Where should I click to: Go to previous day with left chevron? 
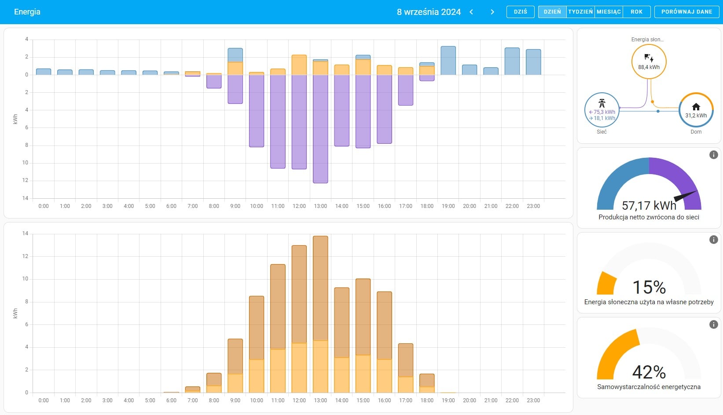point(471,12)
